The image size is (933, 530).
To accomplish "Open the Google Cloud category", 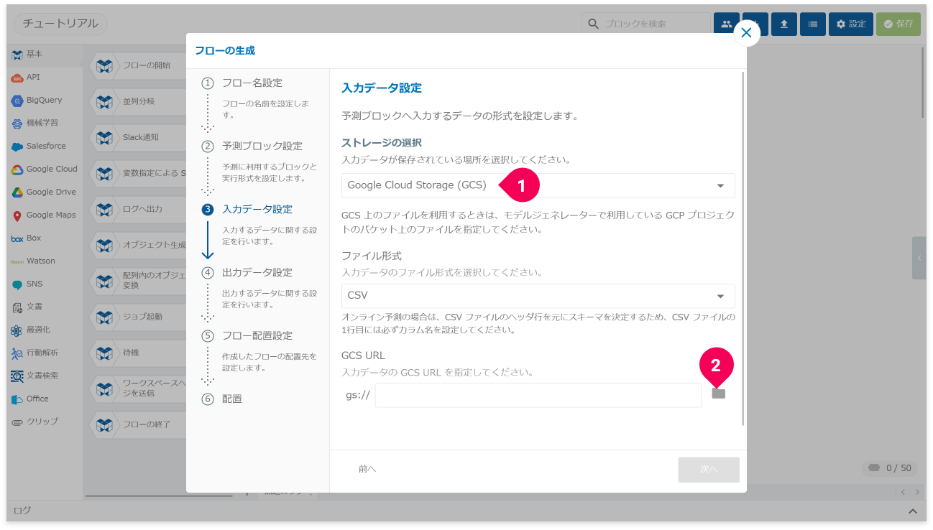I will coord(43,169).
